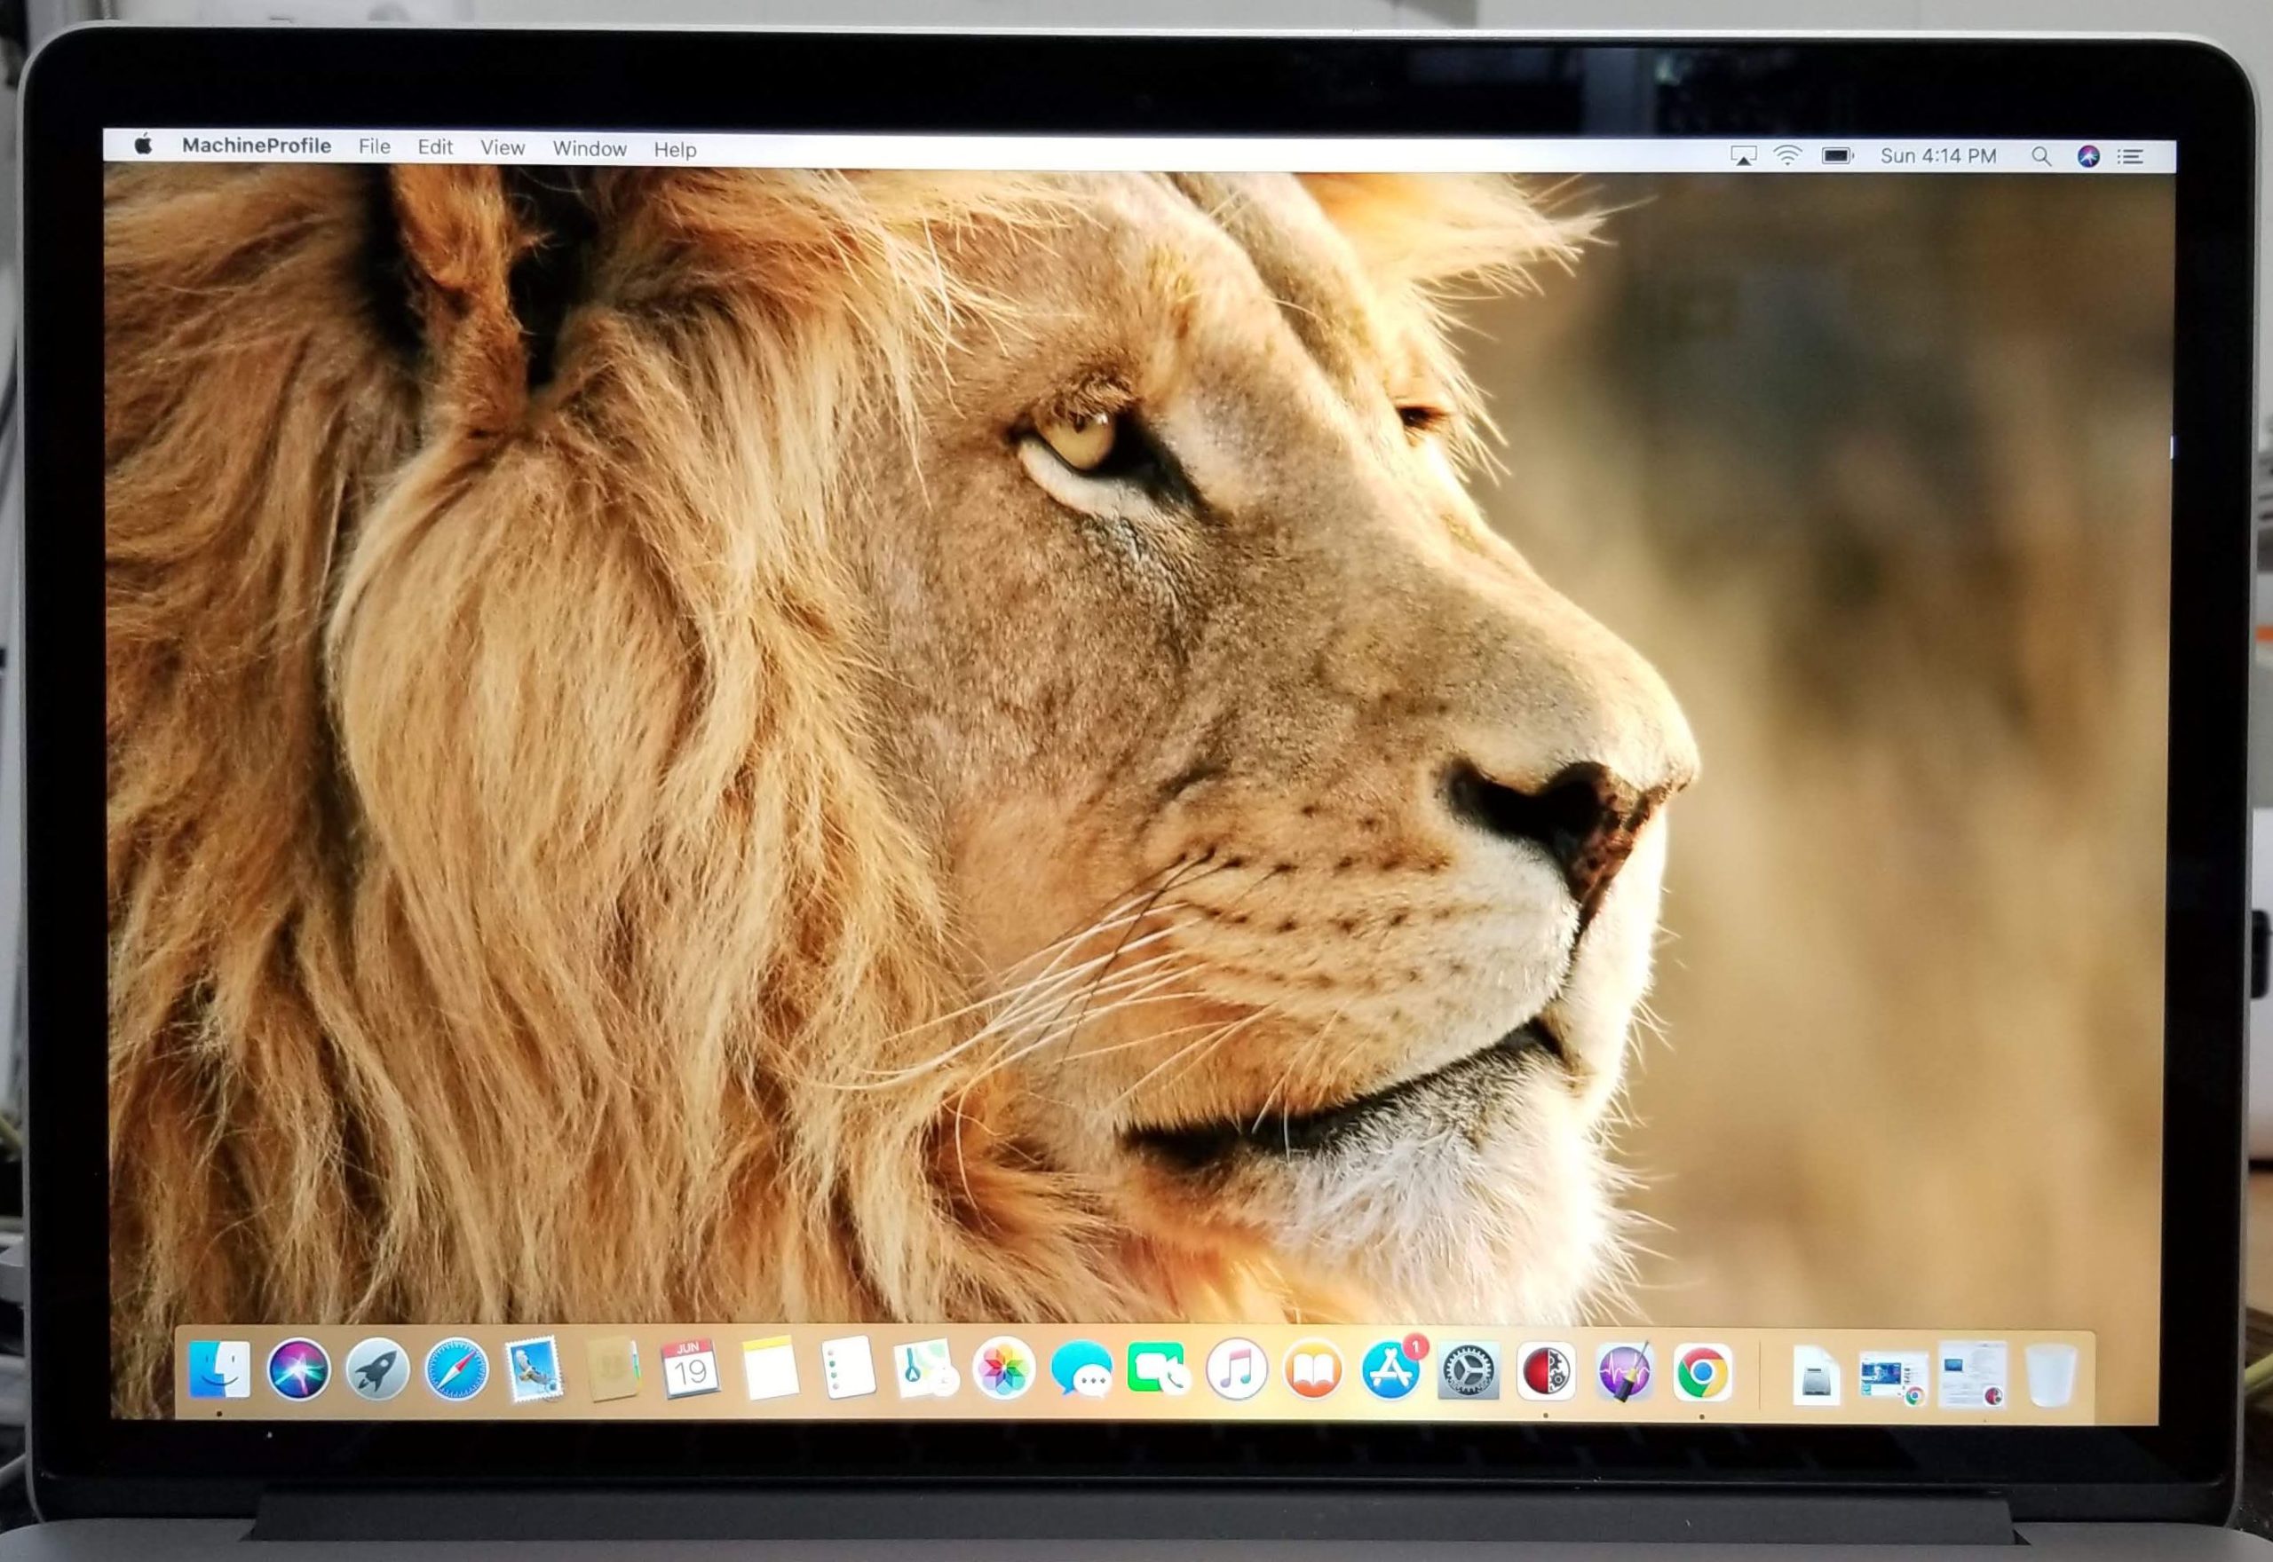Open Notification Center list icon

point(2131,156)
